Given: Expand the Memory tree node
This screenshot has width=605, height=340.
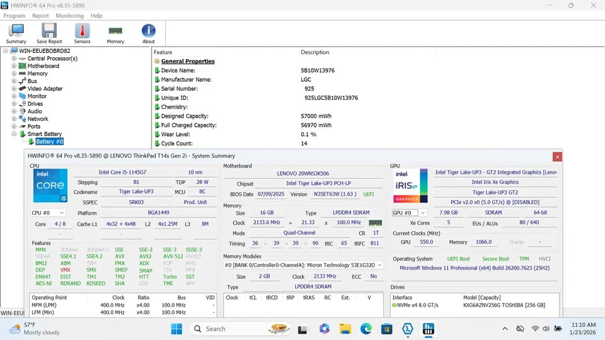Looking at the screenshot, I should [14, 74].
